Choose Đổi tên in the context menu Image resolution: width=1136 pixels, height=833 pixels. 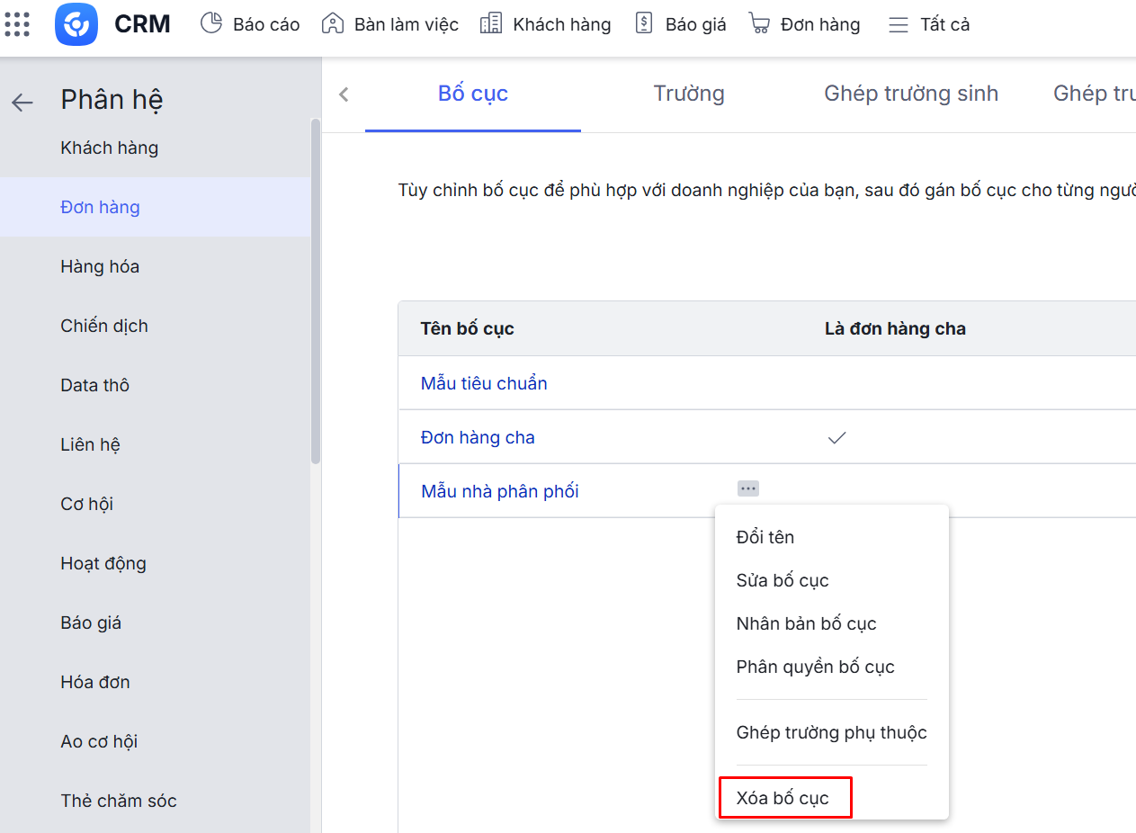765,537
